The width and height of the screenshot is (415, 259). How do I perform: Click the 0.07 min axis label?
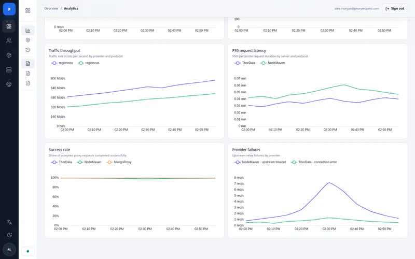[240, 79]
